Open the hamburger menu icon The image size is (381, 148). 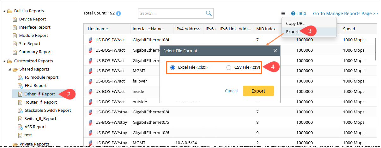(283, 14)
